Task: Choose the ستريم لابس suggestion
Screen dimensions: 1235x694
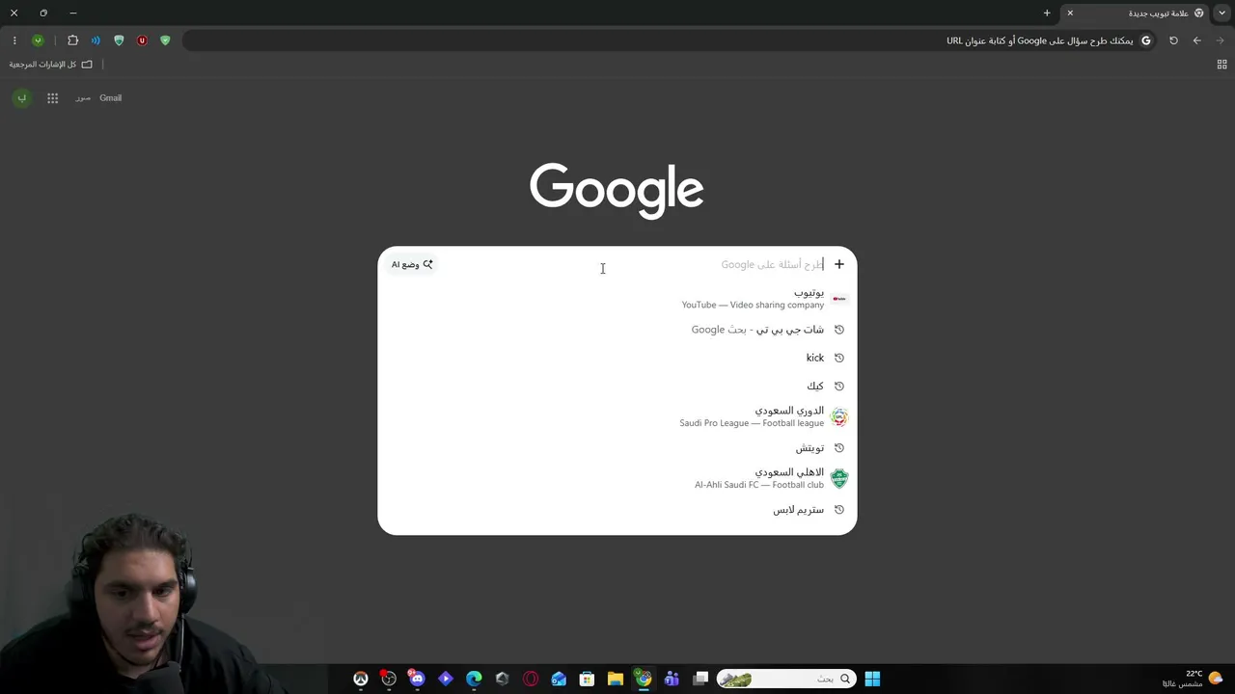Action: 617,510
